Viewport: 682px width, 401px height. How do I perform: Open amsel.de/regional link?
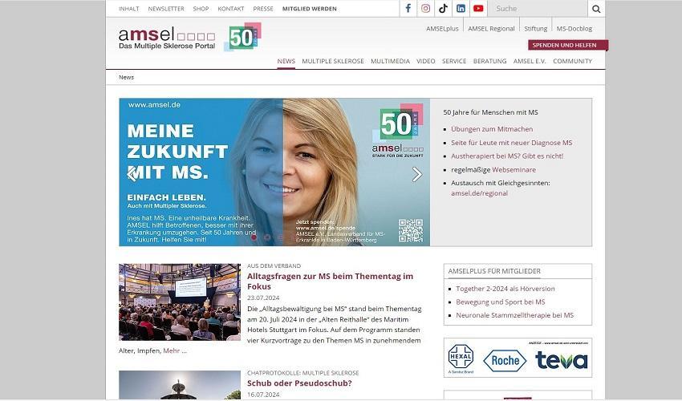tap(479, 193)
